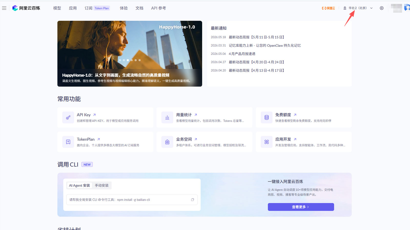Click arrow next to 免费额度
Viewport: 410px width, 230px height.
(295, 115)
